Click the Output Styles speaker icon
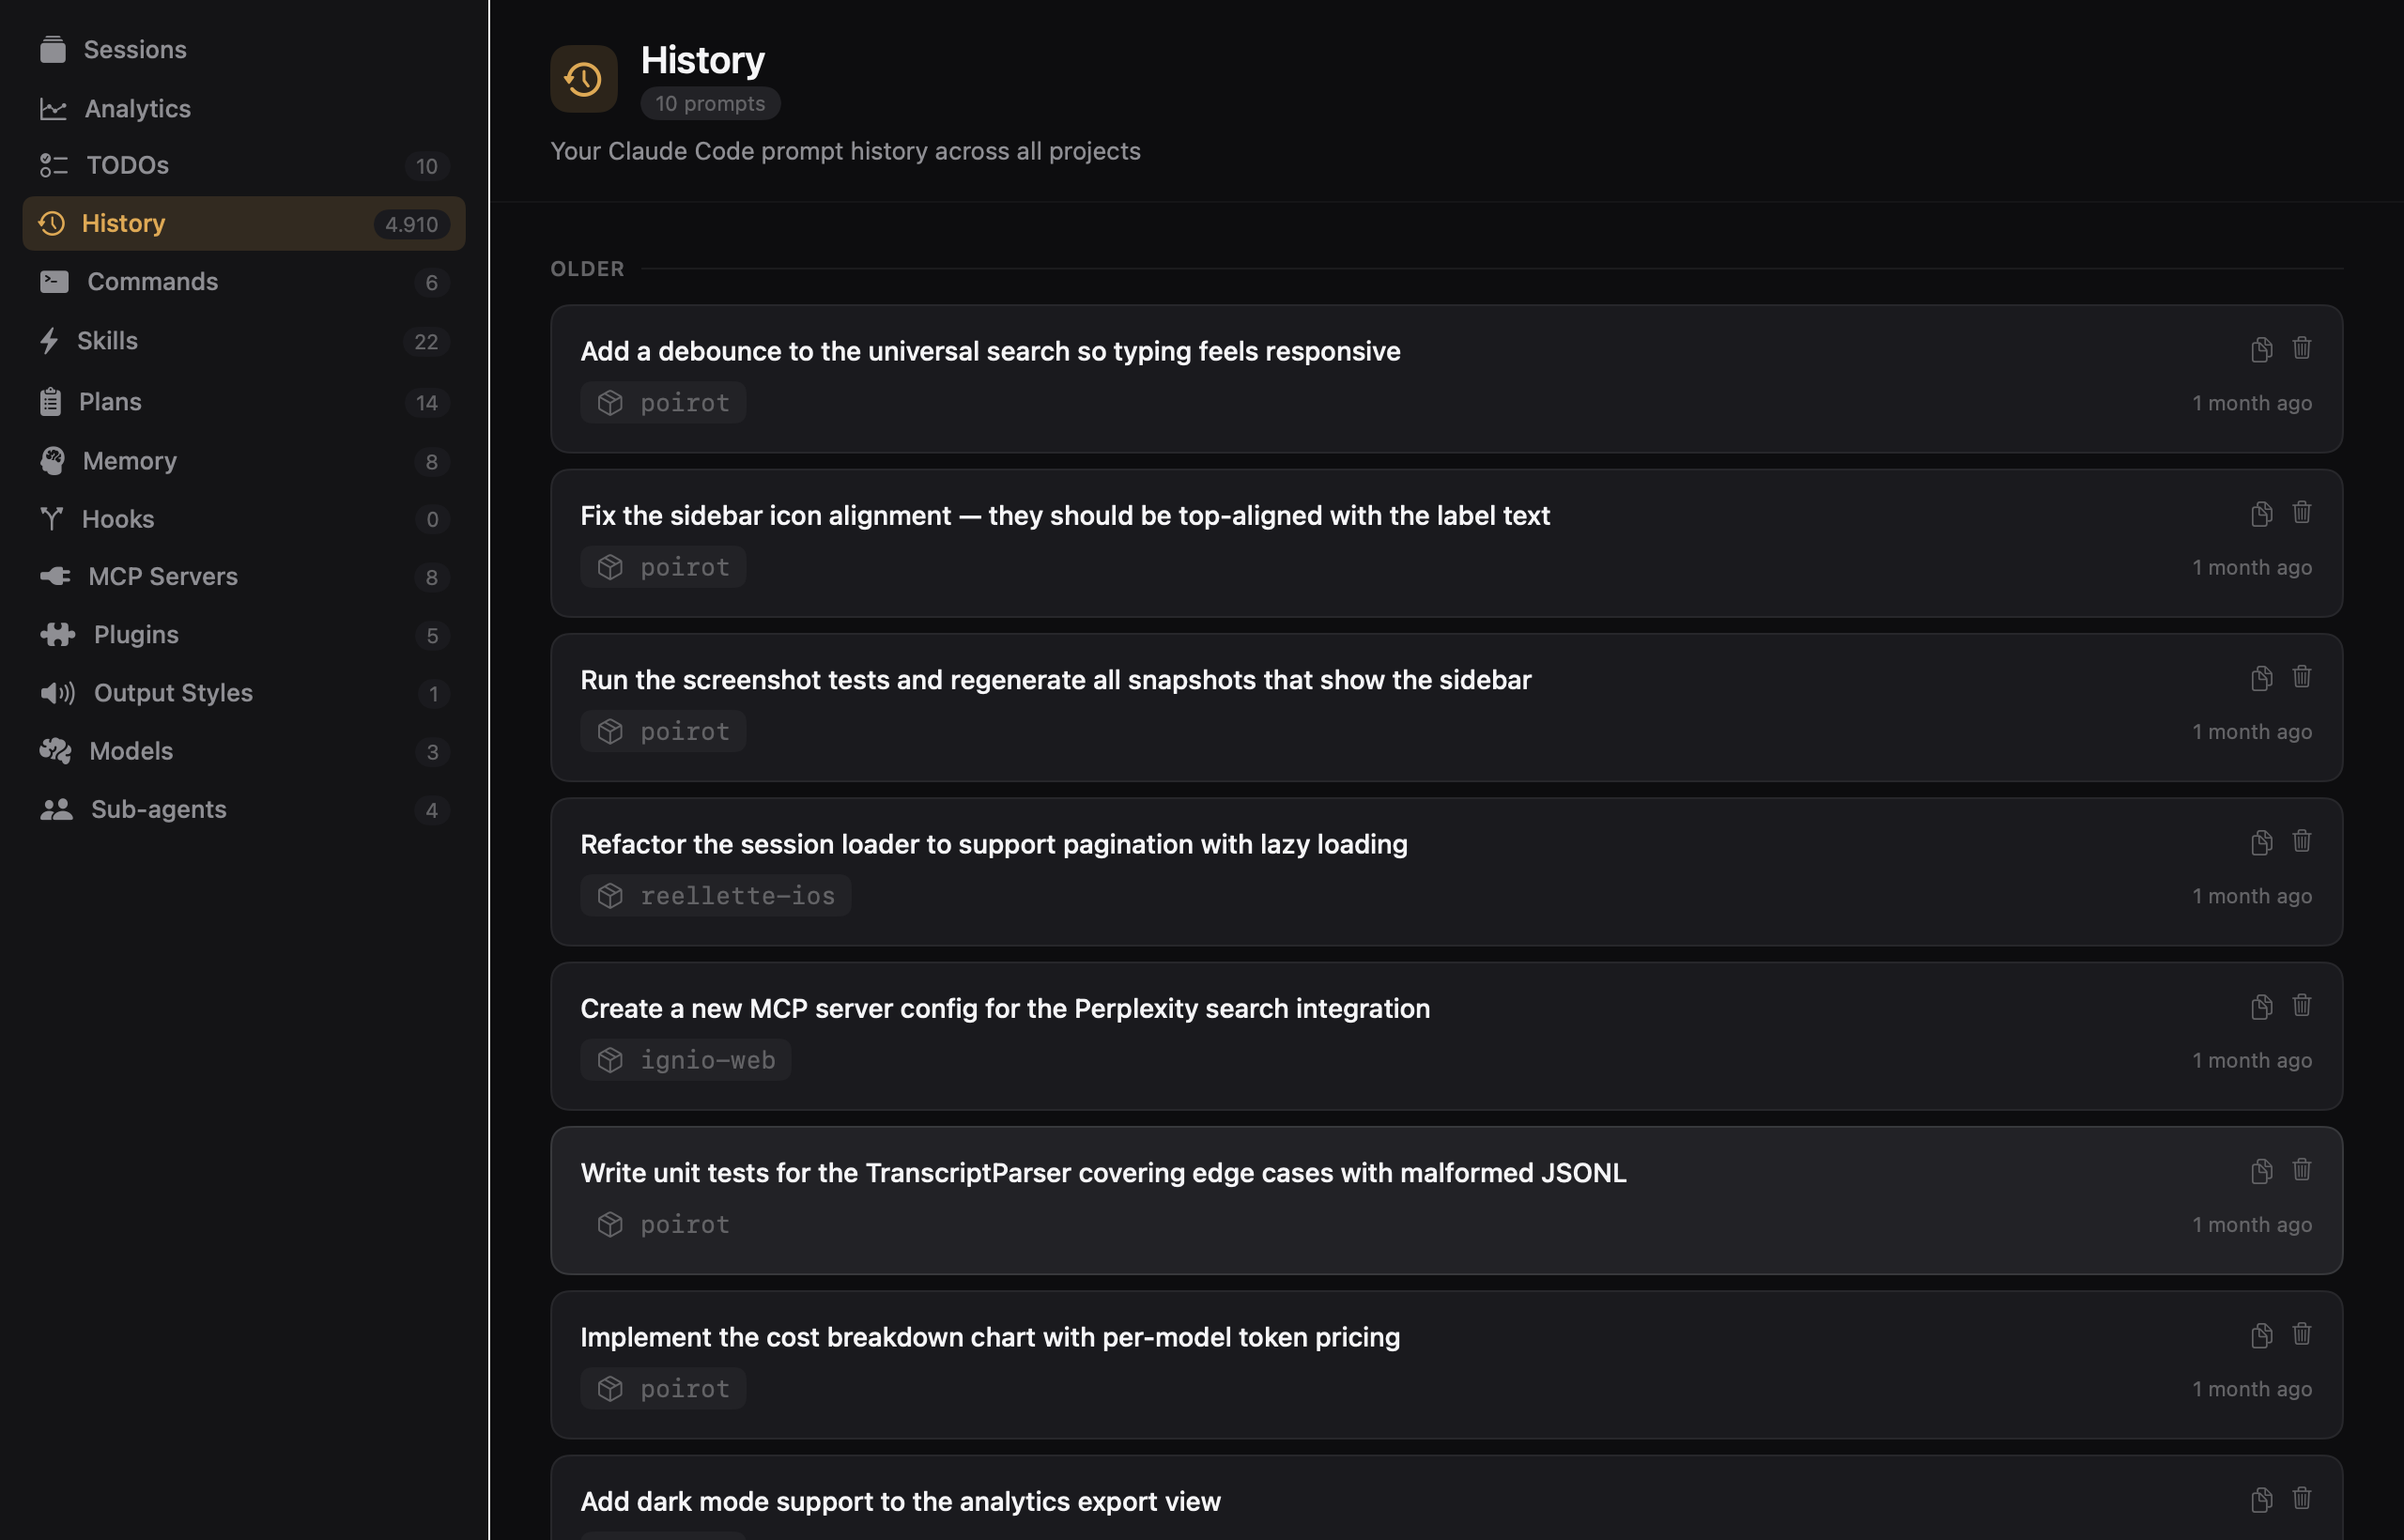 [57, 692]
